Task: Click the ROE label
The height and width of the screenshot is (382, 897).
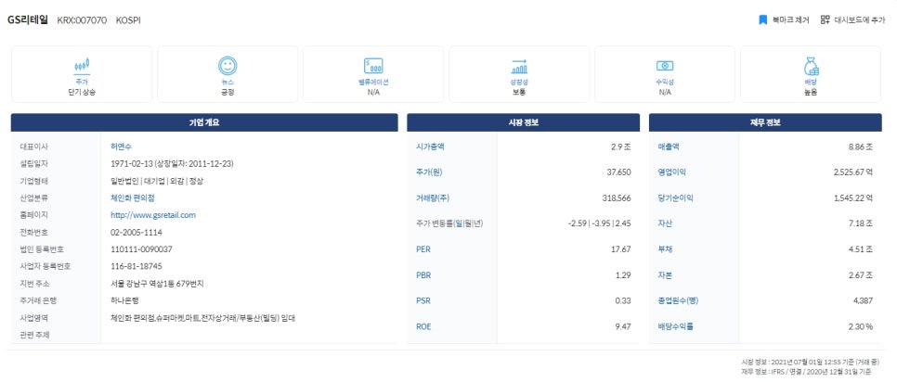Action: coord(422,327)
